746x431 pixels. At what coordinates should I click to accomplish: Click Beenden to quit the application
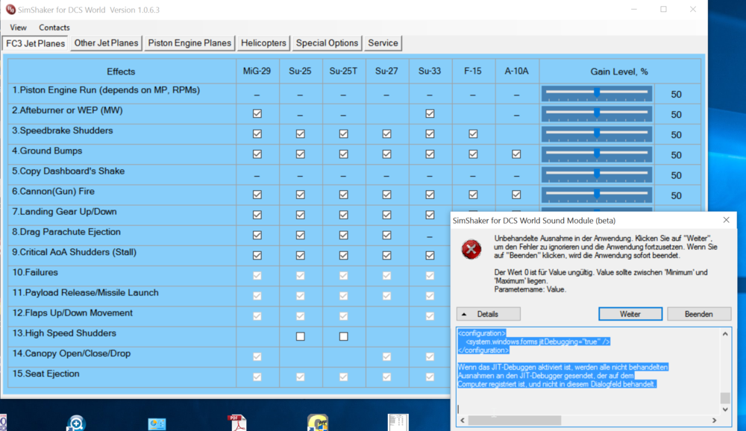coord(699,314)
